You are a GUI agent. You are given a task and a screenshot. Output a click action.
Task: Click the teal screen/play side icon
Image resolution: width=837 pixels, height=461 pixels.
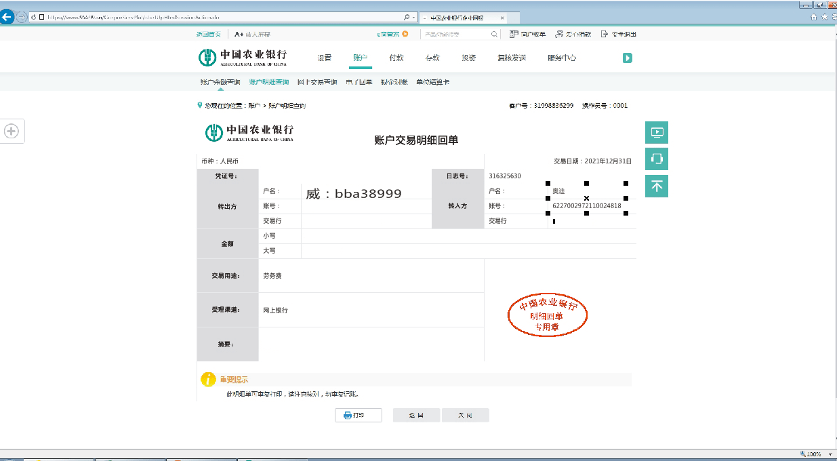656,132
